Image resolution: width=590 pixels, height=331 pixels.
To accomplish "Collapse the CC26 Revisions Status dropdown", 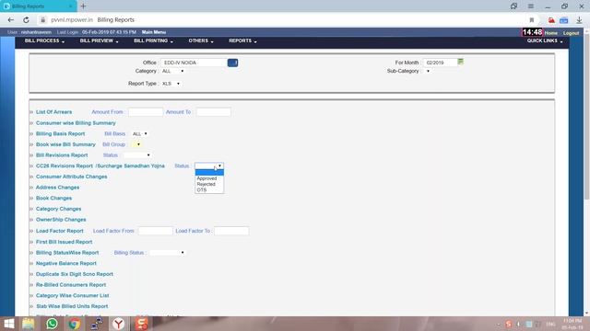I will click(x=209, y=165).
